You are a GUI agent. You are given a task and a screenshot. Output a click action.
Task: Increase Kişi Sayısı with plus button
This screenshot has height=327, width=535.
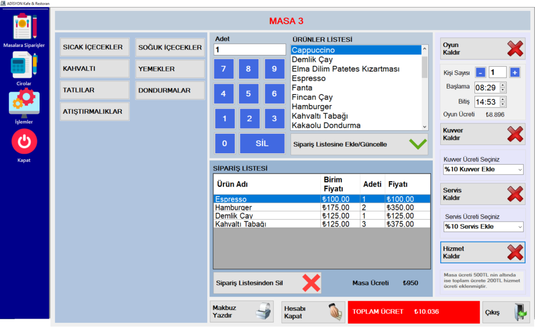(x=515, y=73)
